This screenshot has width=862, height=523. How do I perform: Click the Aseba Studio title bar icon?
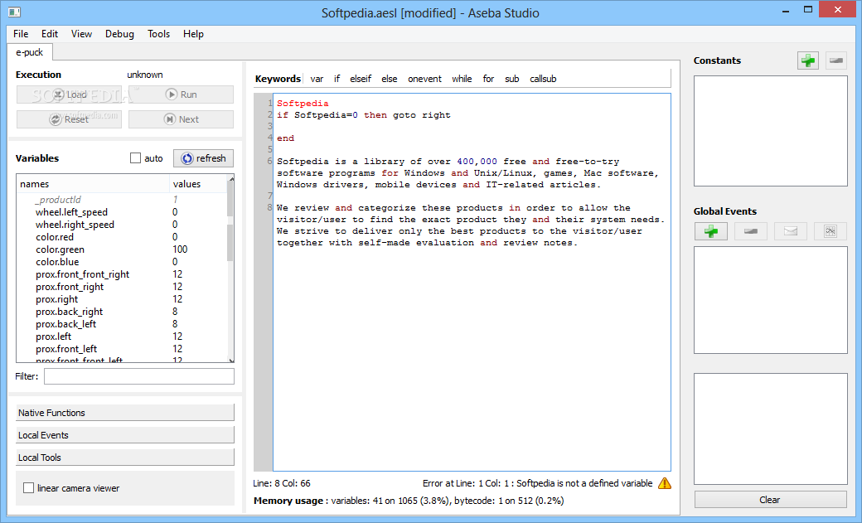(14, 12)
